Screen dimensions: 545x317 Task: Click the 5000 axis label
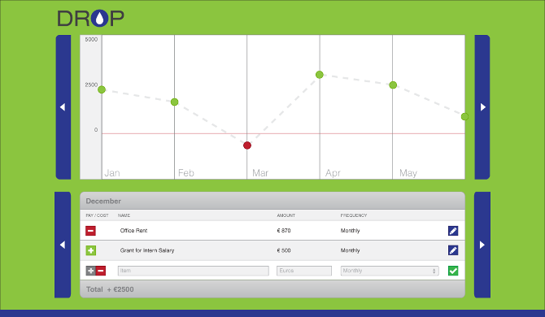click(x=91, y=39)
